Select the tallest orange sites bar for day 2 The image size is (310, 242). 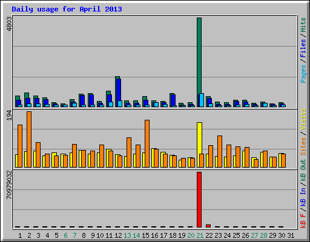point(29,139)
